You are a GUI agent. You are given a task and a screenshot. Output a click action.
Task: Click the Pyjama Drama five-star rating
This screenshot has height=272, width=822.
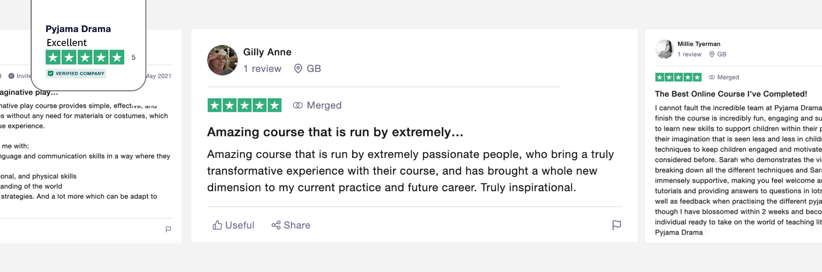pyautogui.click(x=85, y=57)
